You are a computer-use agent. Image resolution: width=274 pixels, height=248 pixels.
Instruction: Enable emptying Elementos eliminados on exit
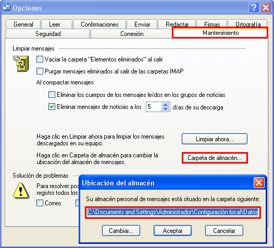pyautogui.click(x=40, y=59)
